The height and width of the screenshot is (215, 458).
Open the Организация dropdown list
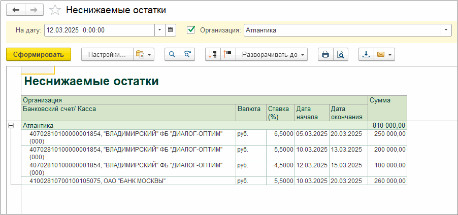point(446,30)
